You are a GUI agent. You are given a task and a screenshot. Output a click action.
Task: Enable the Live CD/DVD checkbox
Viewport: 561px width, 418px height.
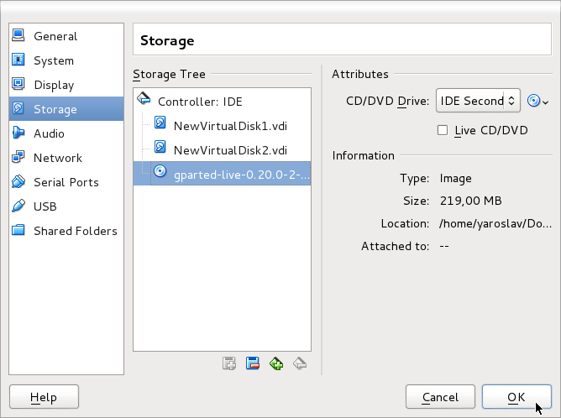443,130
